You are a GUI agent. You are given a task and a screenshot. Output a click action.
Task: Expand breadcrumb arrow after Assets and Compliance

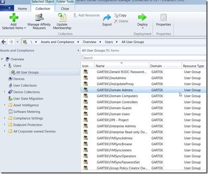tap(78, 42)
